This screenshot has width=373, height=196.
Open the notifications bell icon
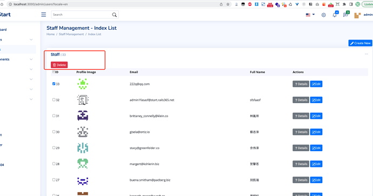coord(335,15)
